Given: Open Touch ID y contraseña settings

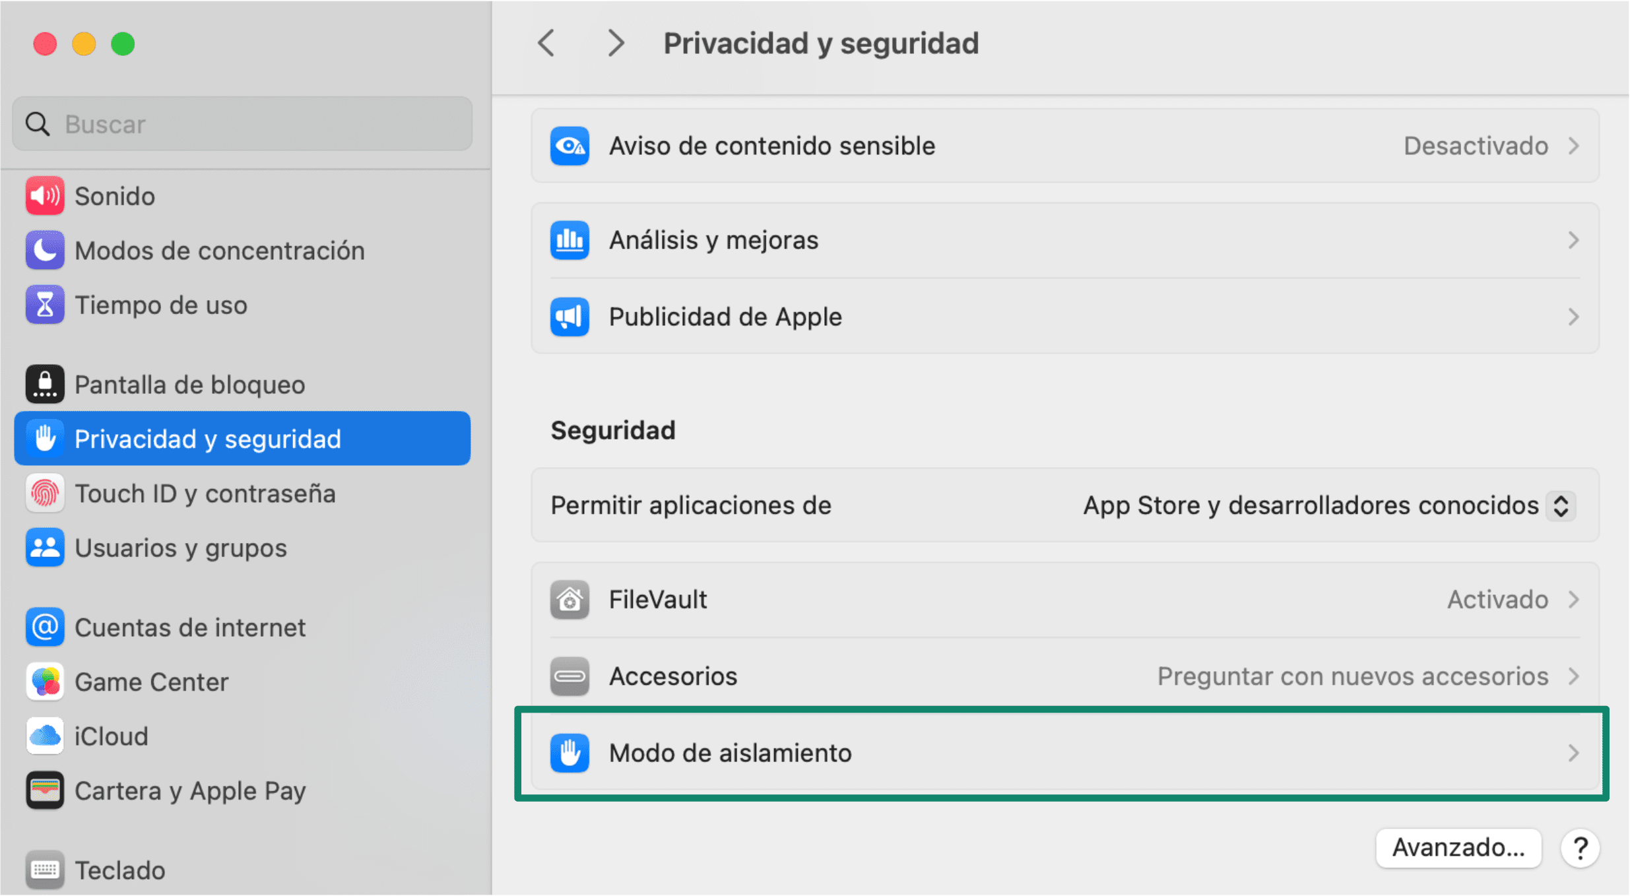Looking at the screenshot, I should point(205,493).
